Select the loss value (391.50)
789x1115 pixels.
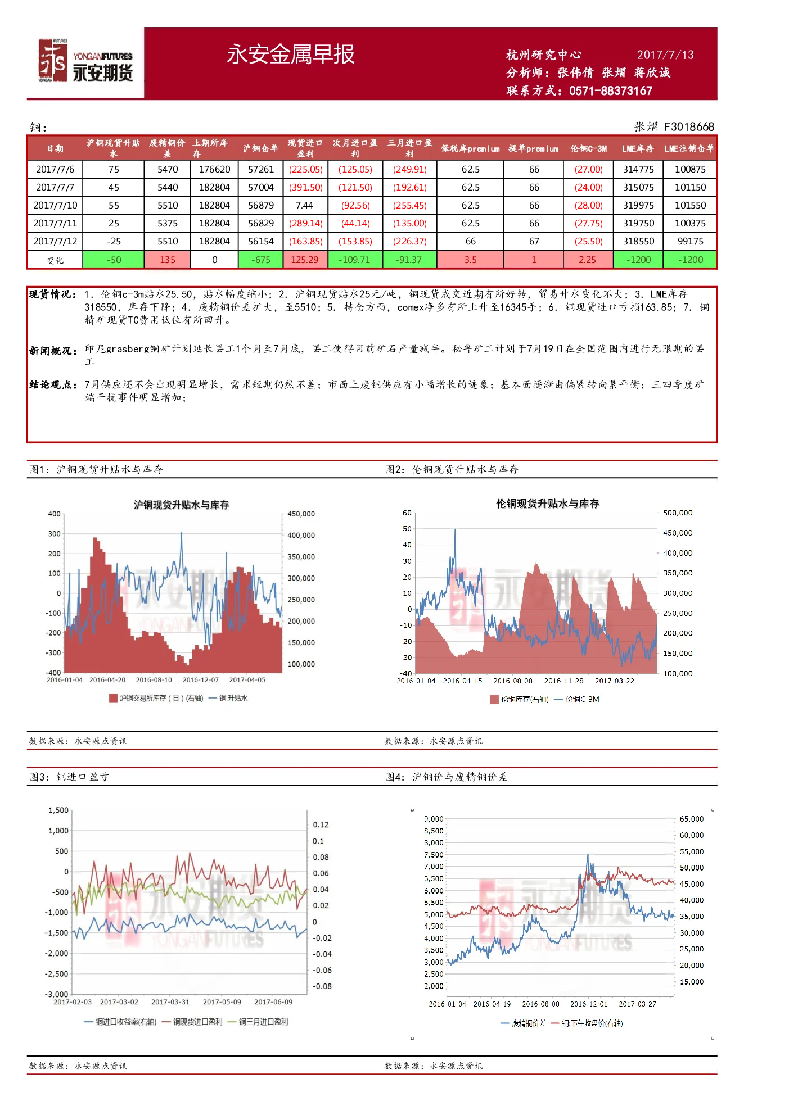coord(306,187)
